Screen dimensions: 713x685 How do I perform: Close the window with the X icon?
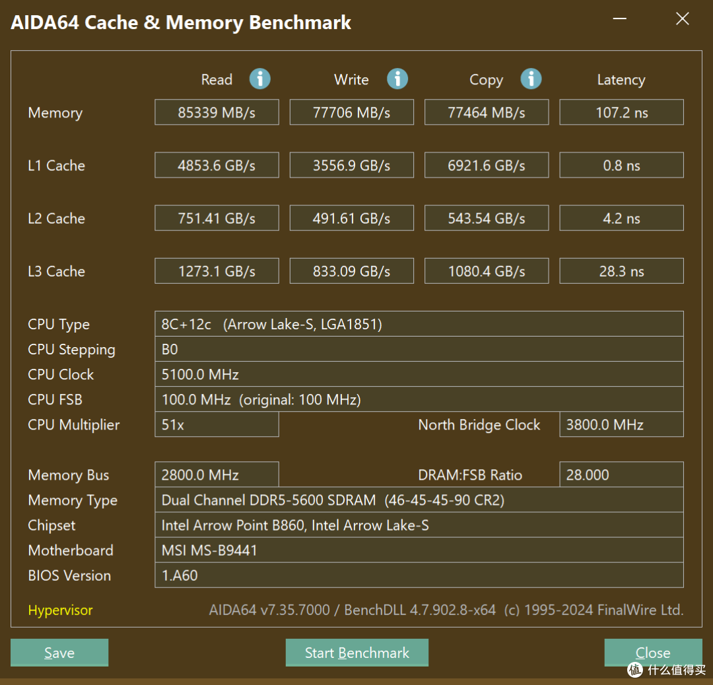(x=682, y=18)
